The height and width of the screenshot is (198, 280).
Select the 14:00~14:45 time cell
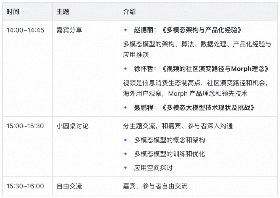point(25,30)
